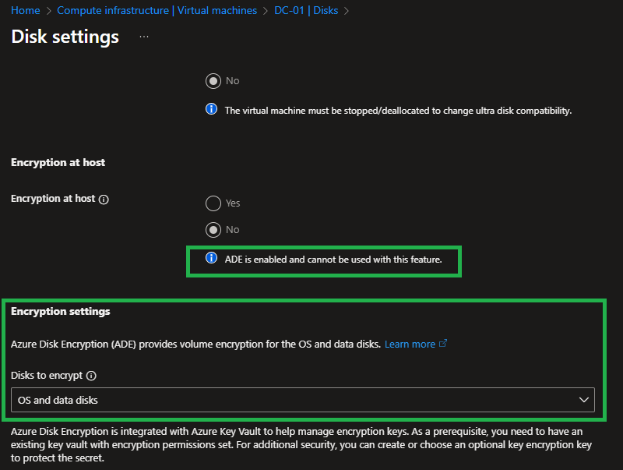Viewport: 623px width, 470px height.
Task: Click info icon next to Disks to encrypt
Action: pos(91,376)
